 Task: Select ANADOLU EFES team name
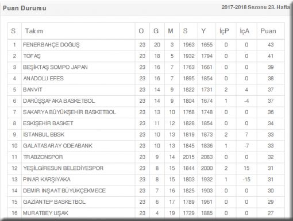coord(43,79)
